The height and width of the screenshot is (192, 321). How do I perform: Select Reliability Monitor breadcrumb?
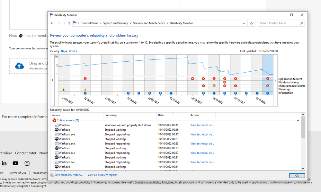point(181,23)
